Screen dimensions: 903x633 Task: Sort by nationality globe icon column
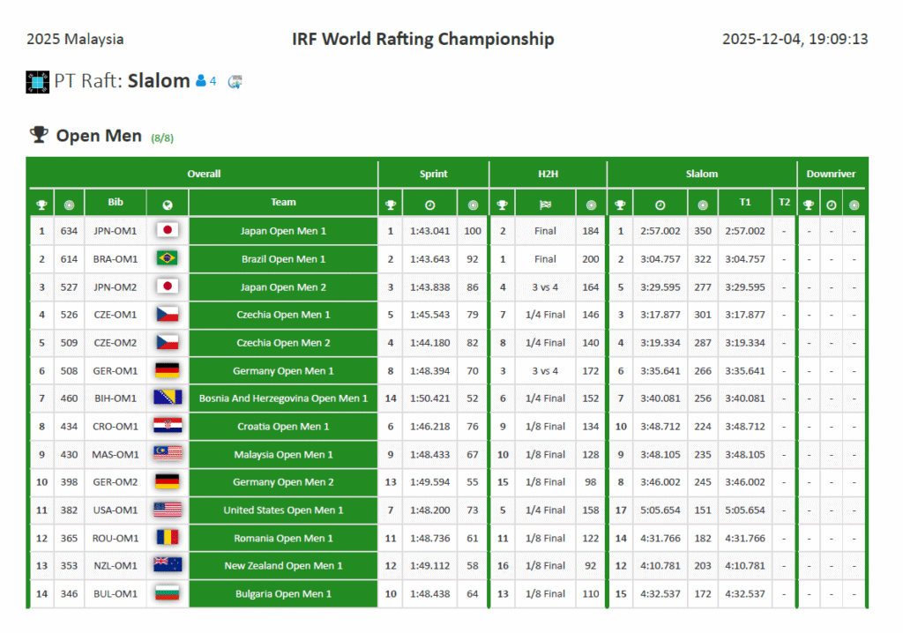pyautogui.click(x=168, y=204)
